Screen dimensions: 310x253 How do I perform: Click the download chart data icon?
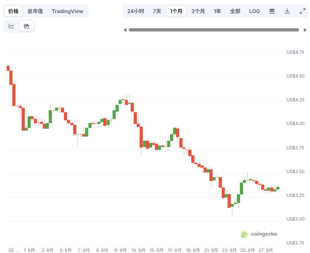(287, 11)
